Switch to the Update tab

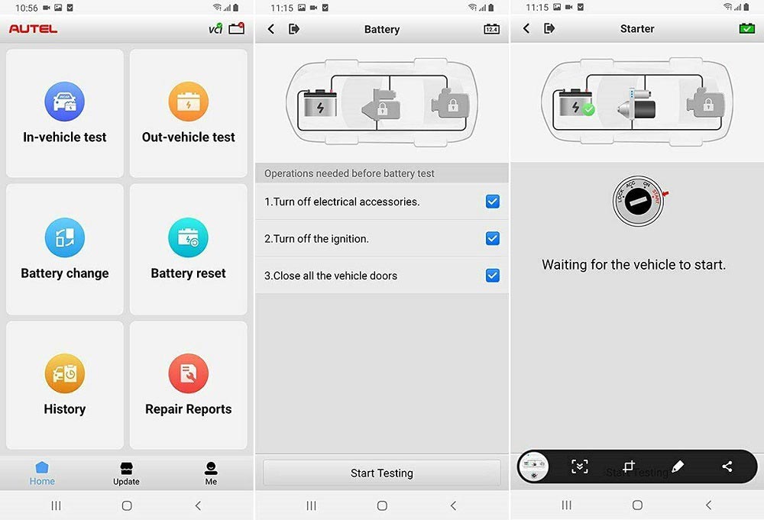126,472
